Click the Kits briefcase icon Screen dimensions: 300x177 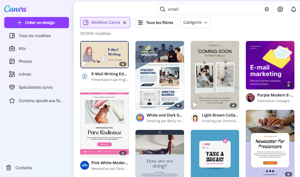click(12, 49)
